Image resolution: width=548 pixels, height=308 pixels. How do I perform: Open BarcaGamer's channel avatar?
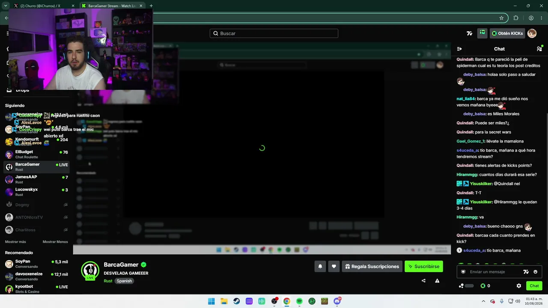pos(90,270)
